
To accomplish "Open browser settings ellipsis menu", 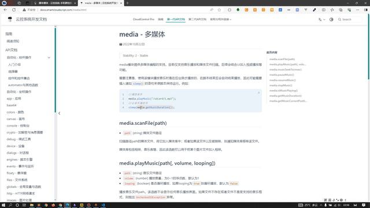I will tap(357, 10).
